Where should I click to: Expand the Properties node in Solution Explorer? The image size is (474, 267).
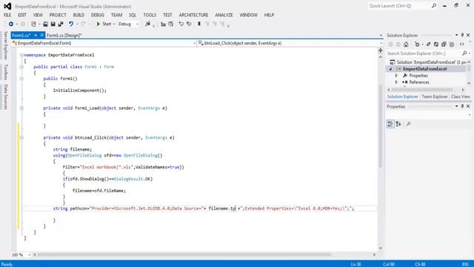click(x=396, y=76)
